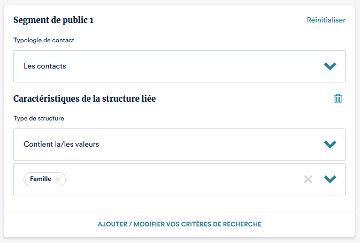Click the empty space in the Famille values field
Screen dimensions: 360x243
pos(182,179)
